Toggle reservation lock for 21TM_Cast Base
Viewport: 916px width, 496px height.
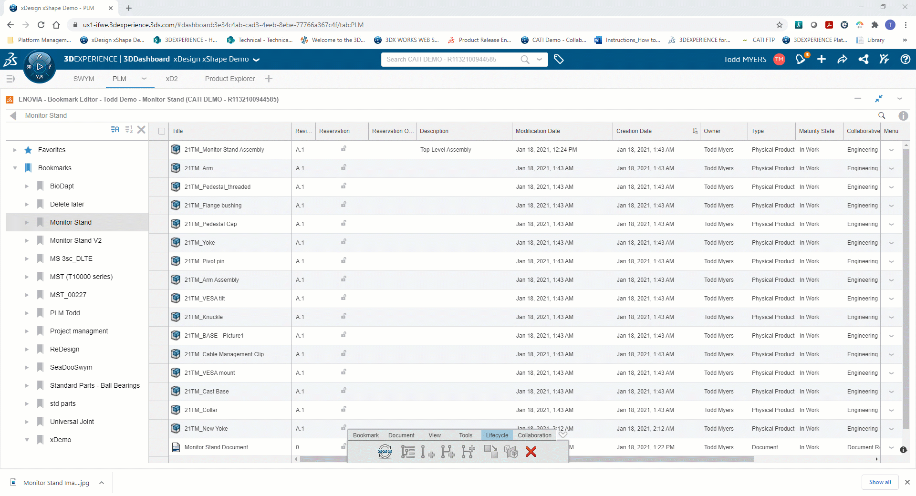point(343,391)
